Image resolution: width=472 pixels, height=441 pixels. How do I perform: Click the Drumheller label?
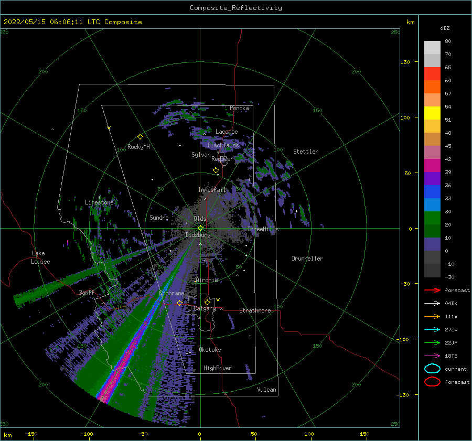click(307, 259)
